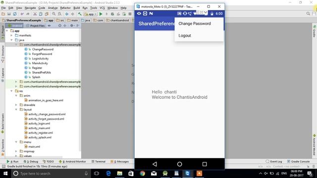Open the VCS menu
Screen dimensions: 317x178
[x=102, y=8]
